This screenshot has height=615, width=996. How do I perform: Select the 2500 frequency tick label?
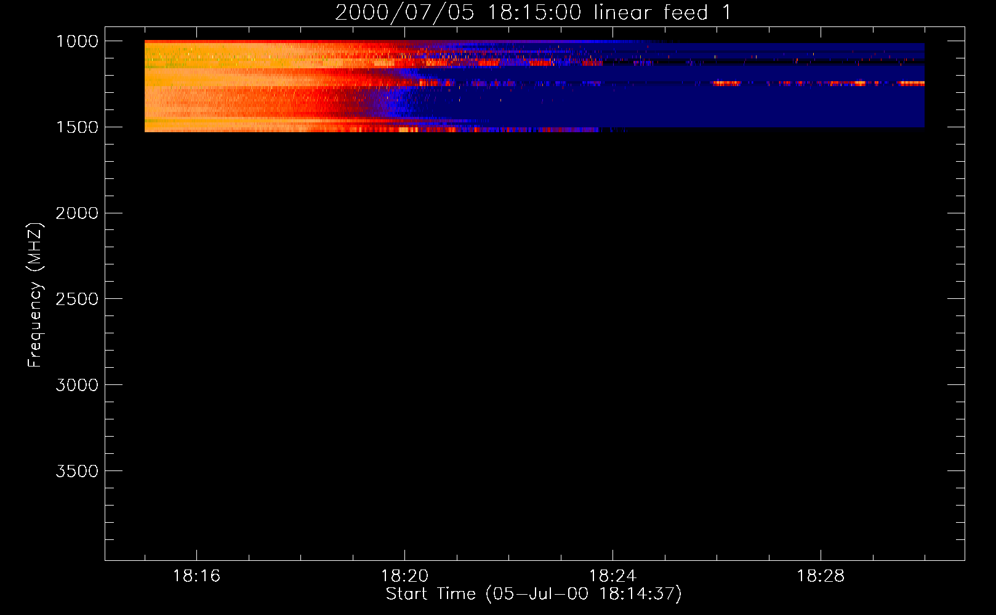77,299
